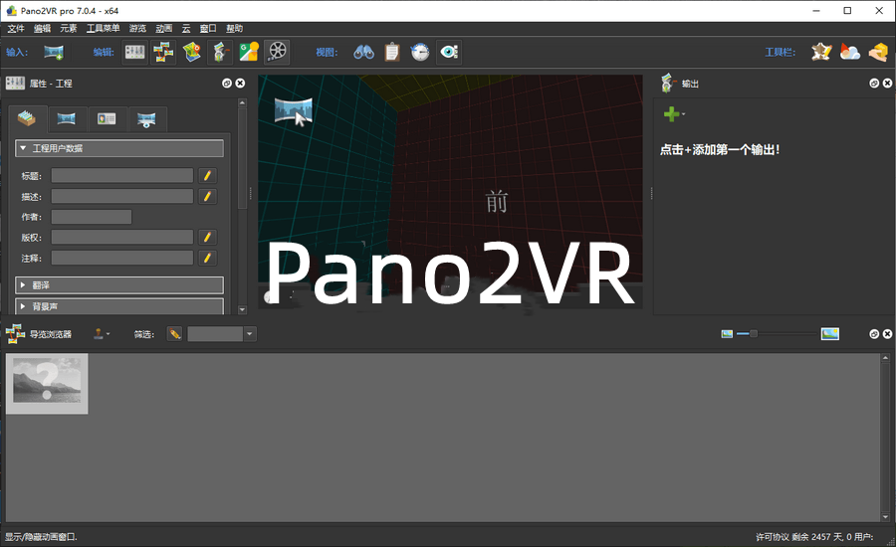Image resolution: width=896 pixels, height=547 pixels.
Task: Toggle the animation film reel icon
Action: [x=277, y=52]
